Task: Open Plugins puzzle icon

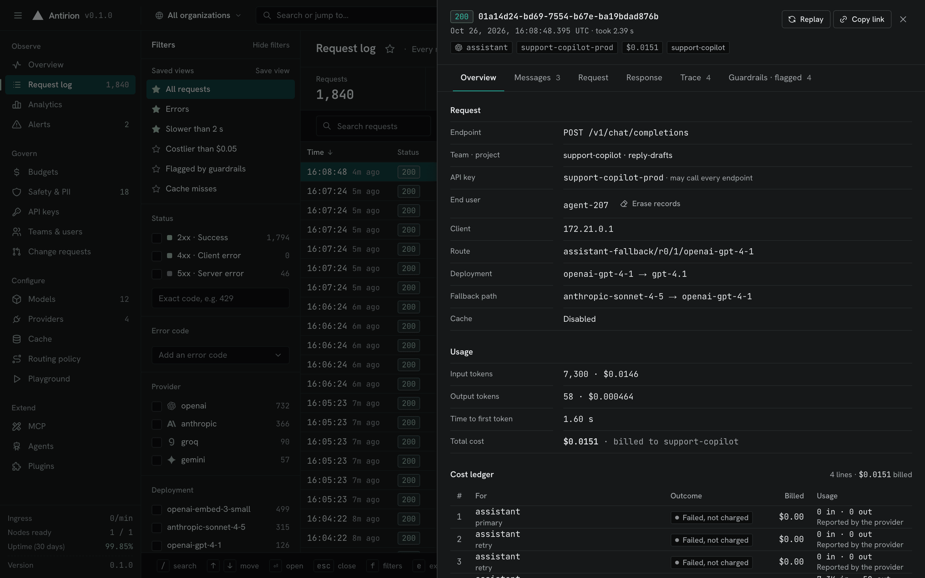Action: pos(16,466)
